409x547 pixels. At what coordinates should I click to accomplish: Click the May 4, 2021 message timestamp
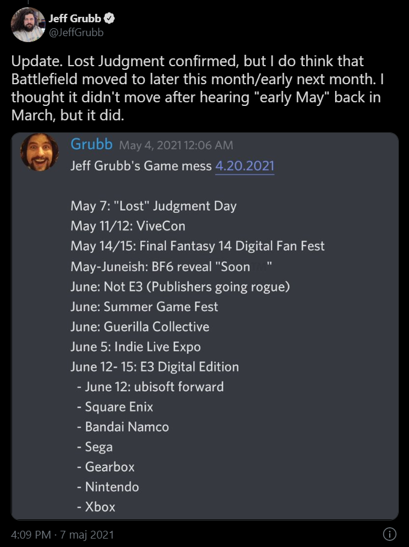click(176, 145)
